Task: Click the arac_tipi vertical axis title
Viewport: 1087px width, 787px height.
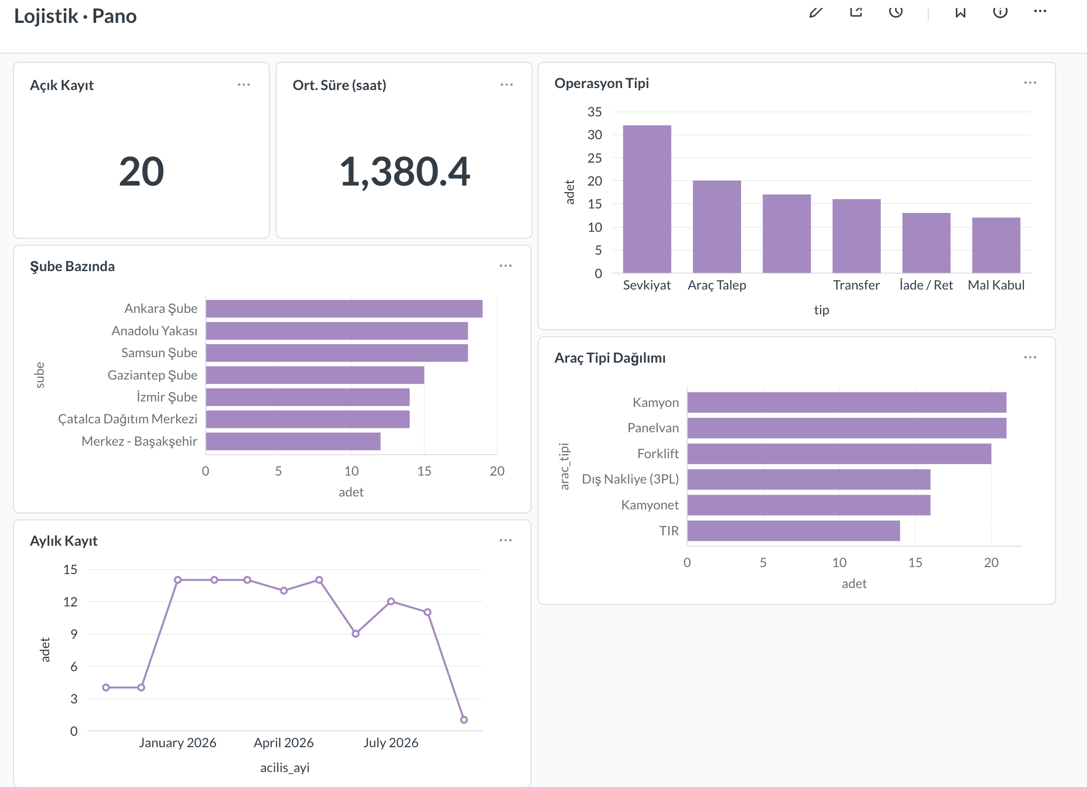Action: tap(564, 467)
